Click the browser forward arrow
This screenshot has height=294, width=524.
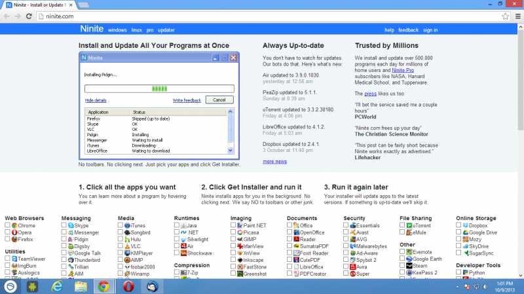tap(18, 16)
